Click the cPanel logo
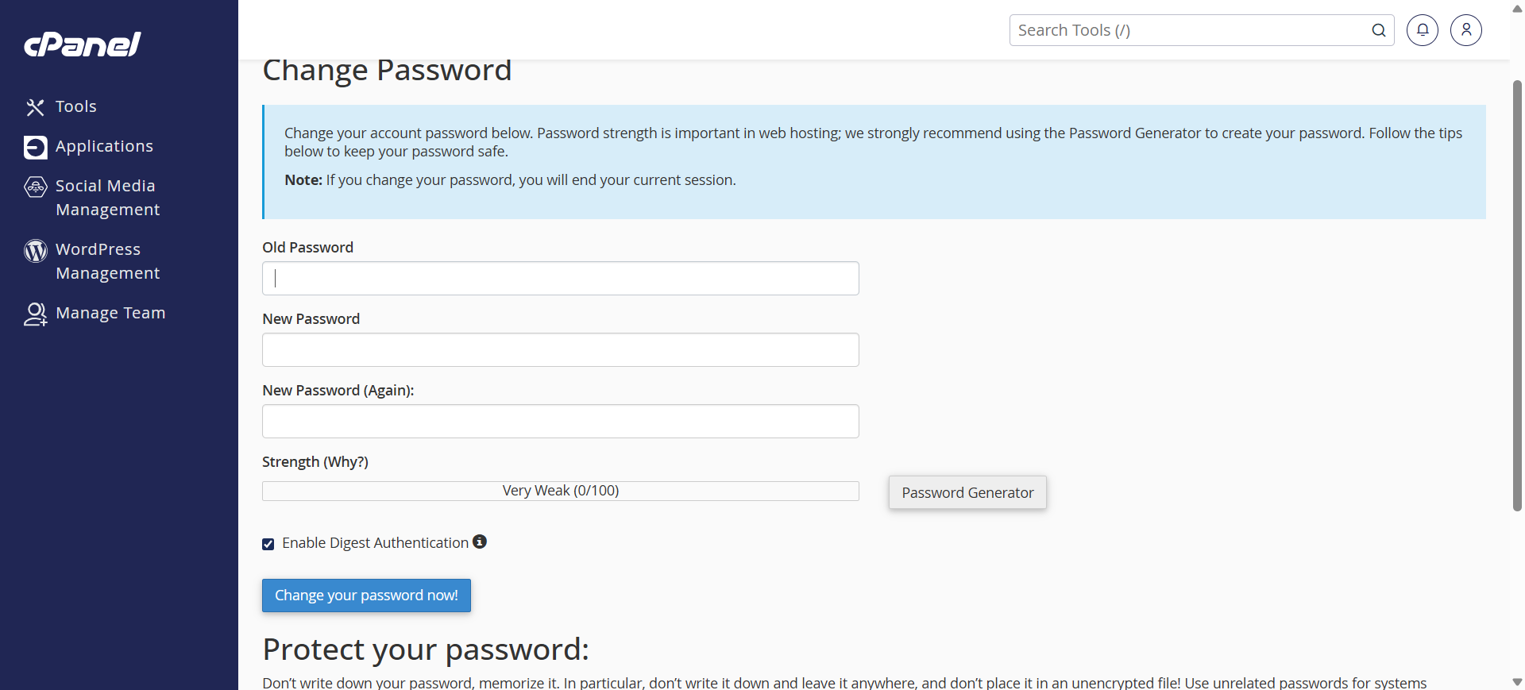This screenshot has height=690, width=1525. [83, 44]
